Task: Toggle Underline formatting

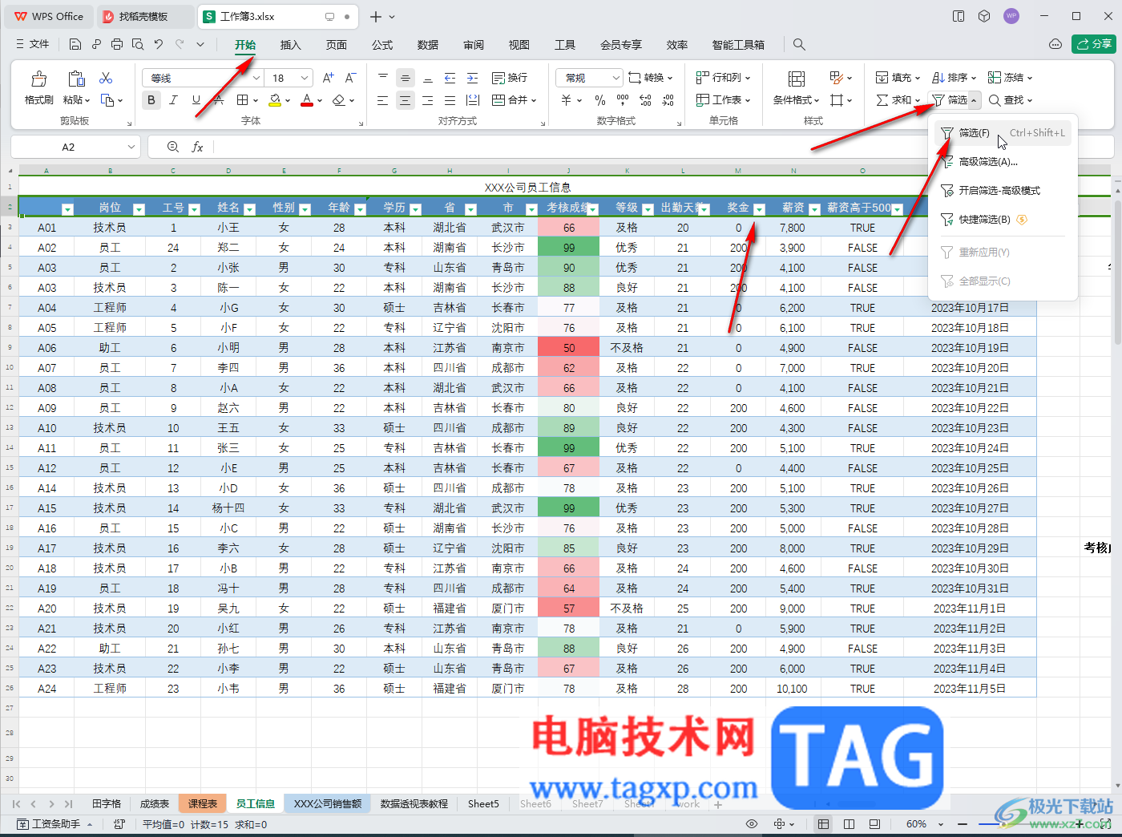Action: click(196, 100)
